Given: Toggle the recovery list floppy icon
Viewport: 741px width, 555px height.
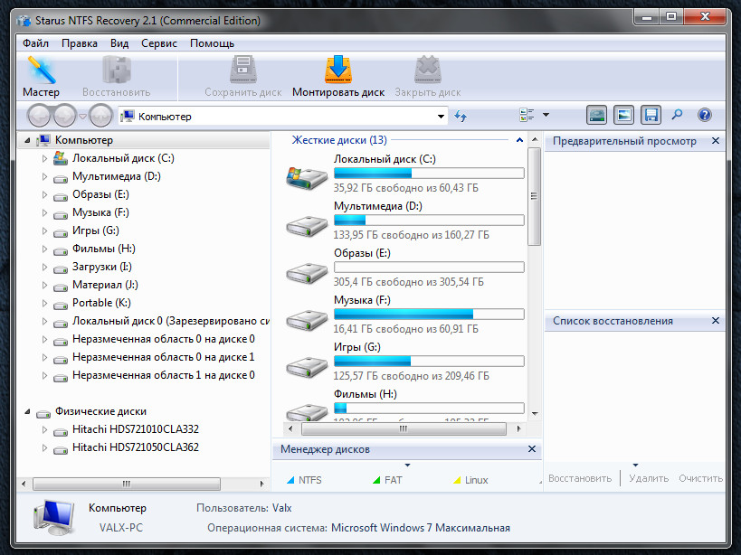Looking at the screenshot, I should (x=651, y=115).
